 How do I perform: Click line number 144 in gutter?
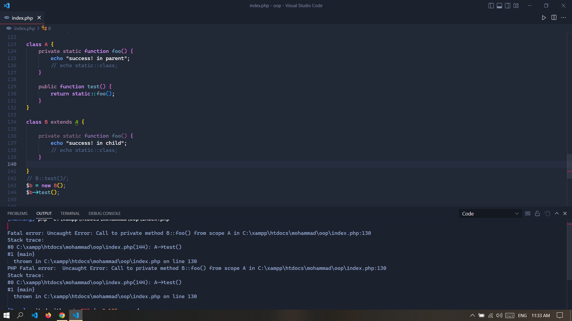12,192
